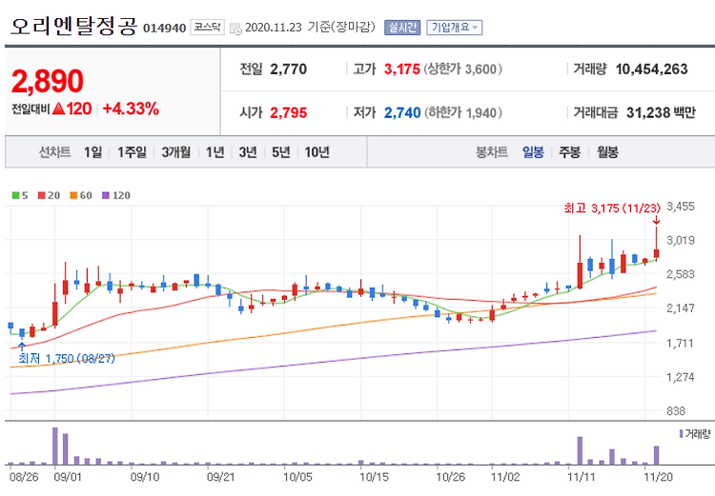The image size is (715, 496).
Task: Click the 실시간 realtime button
Action: (x=401, y=28)
